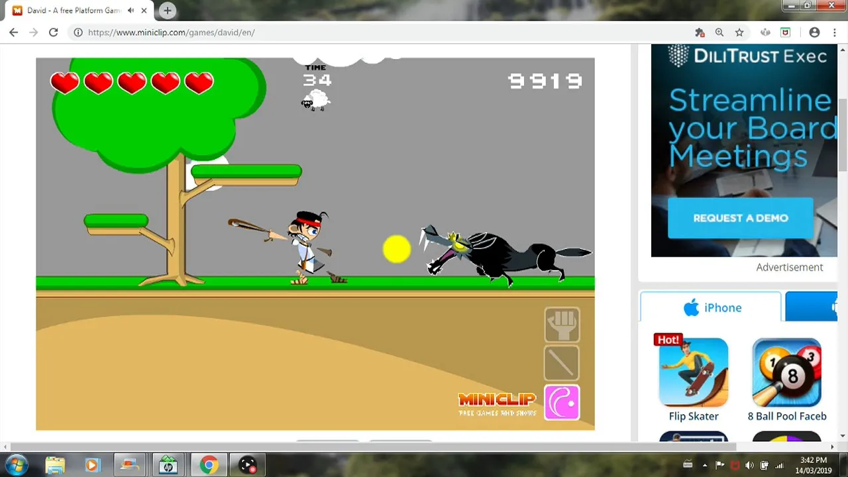View site information icon in address bar

coord(78,32)
